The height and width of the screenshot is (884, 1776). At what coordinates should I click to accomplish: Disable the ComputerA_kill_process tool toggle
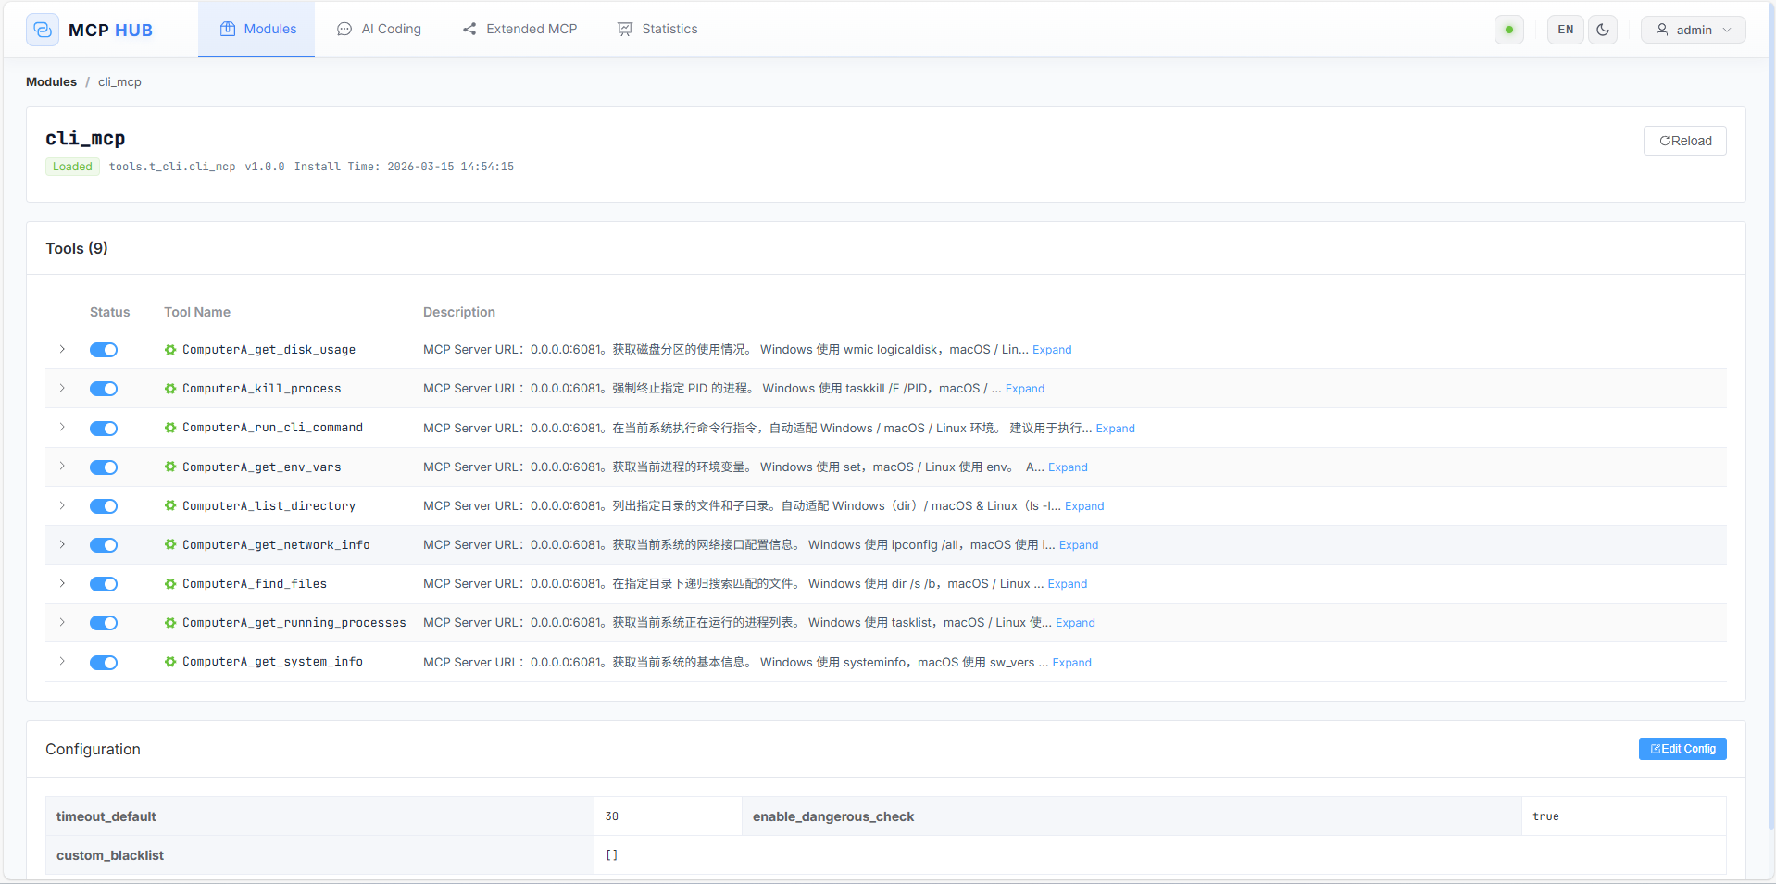pyautogui.click(x=104, y=389)
